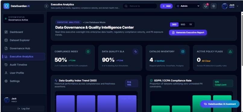243x112 pixels.
Task: Click the 50% Compliant badge
Action: (x=223, y=83)
